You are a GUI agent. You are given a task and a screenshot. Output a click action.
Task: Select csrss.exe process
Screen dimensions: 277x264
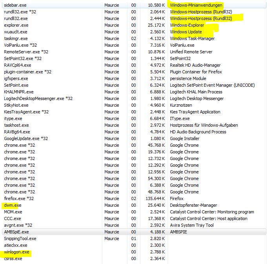[x=13, y=259]
